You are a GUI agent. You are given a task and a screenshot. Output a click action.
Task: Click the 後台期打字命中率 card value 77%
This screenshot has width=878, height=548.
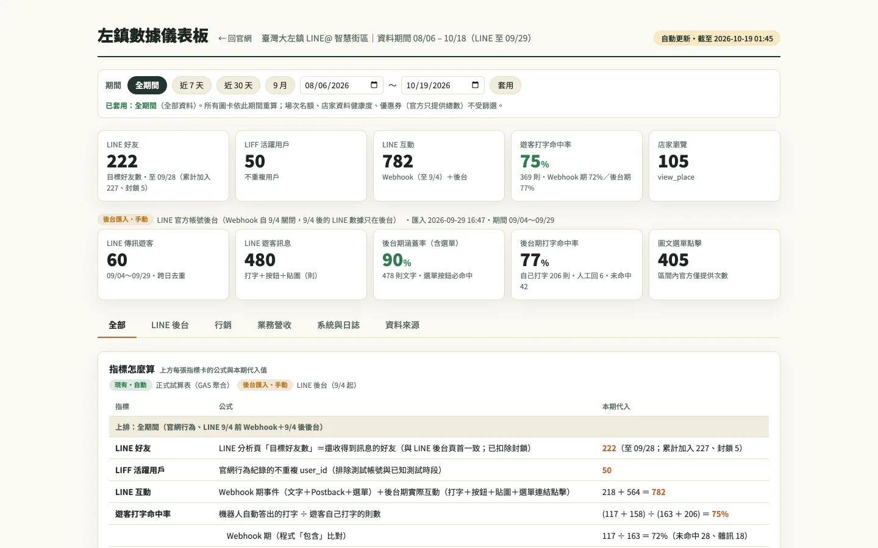click(535, 260)
